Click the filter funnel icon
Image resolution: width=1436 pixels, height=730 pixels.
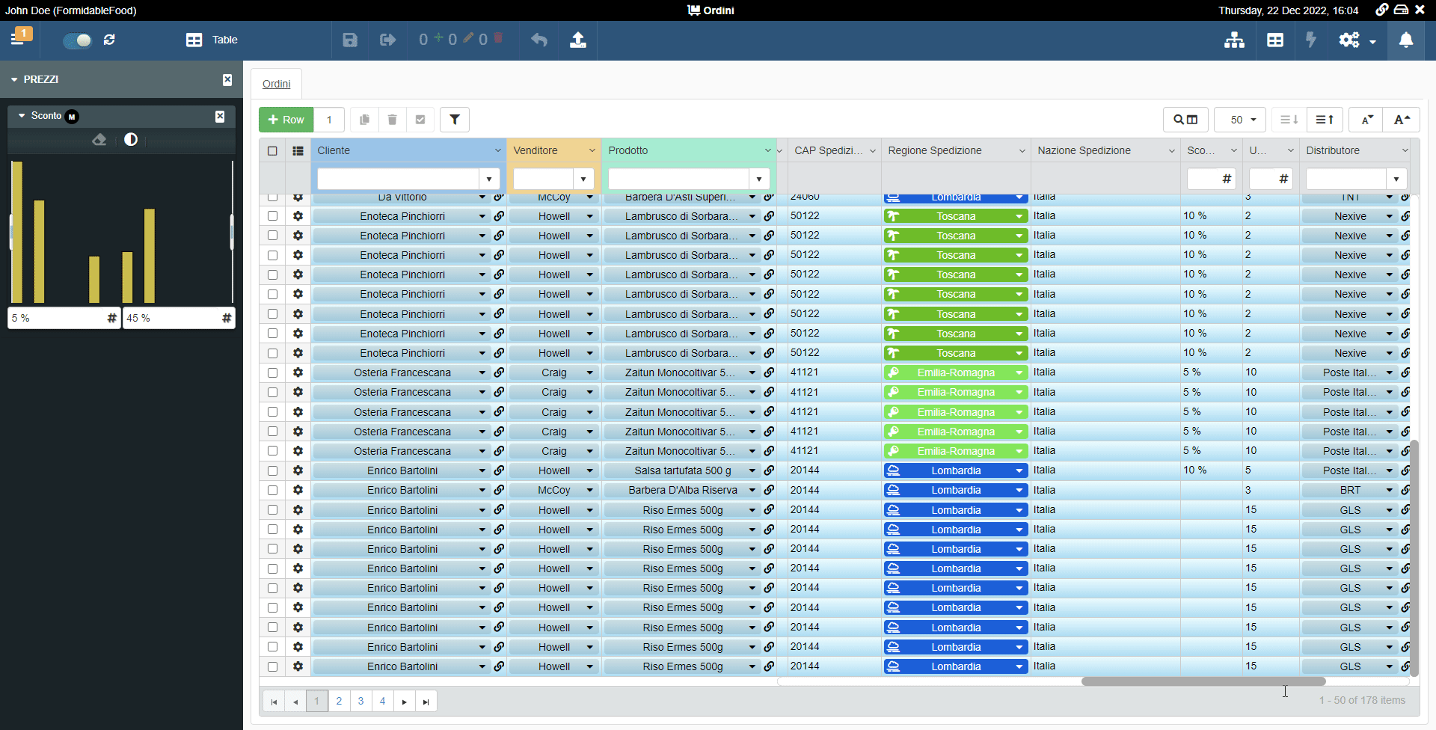pos(454,120)
